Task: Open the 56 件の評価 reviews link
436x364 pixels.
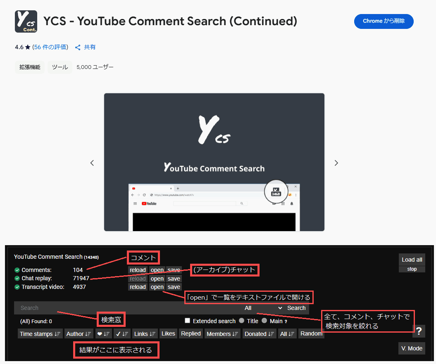Action: [x=50, y=47]
